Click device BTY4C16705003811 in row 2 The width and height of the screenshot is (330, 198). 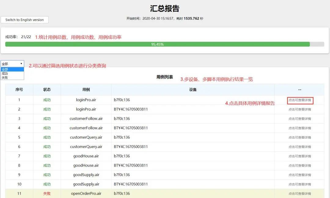pos(131,109)
